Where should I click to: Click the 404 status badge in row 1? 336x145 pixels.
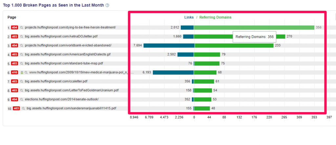[x=14, y=27]
